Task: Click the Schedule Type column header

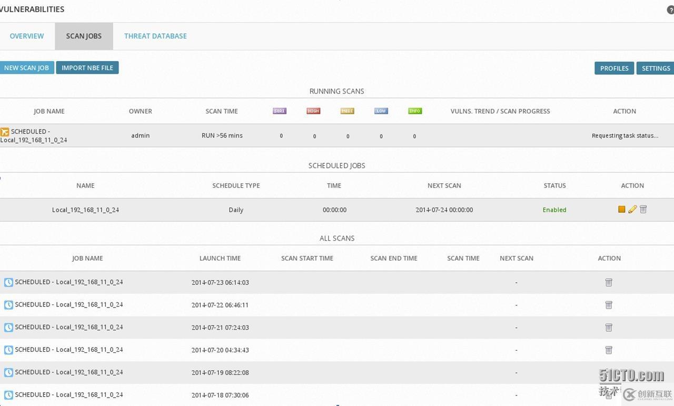Action: pyautogui.click(x=236, y=185)
